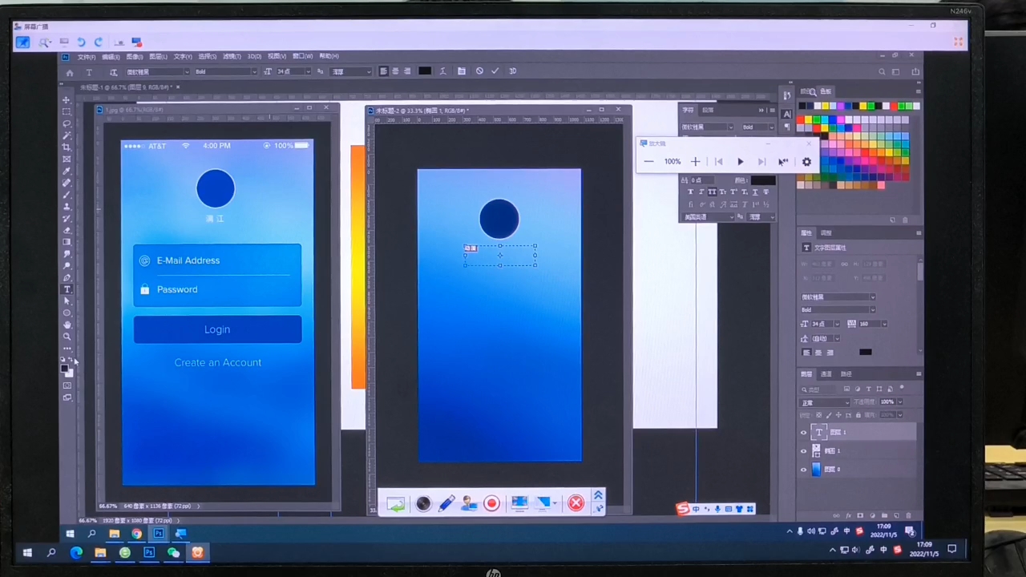
Task: Select the Eraser tool
Action: tap(67, 230)
